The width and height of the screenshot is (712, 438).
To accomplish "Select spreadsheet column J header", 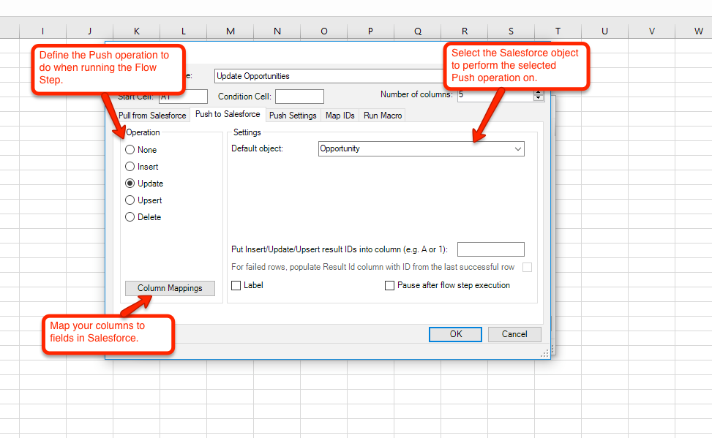I will tap(89, 31).
